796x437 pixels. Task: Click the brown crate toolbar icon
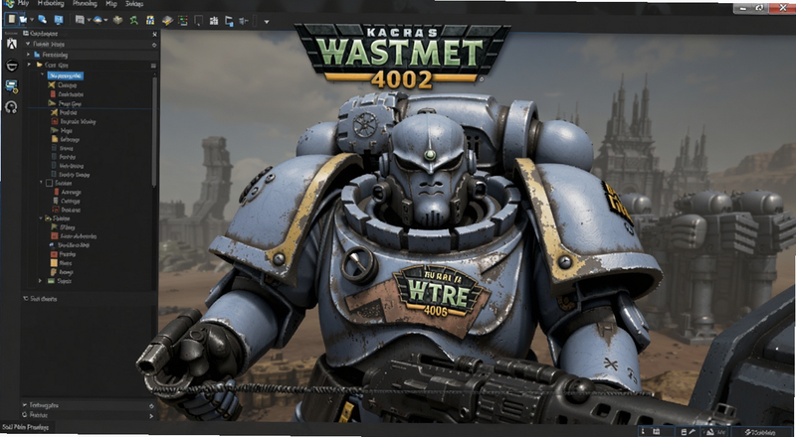117,20
